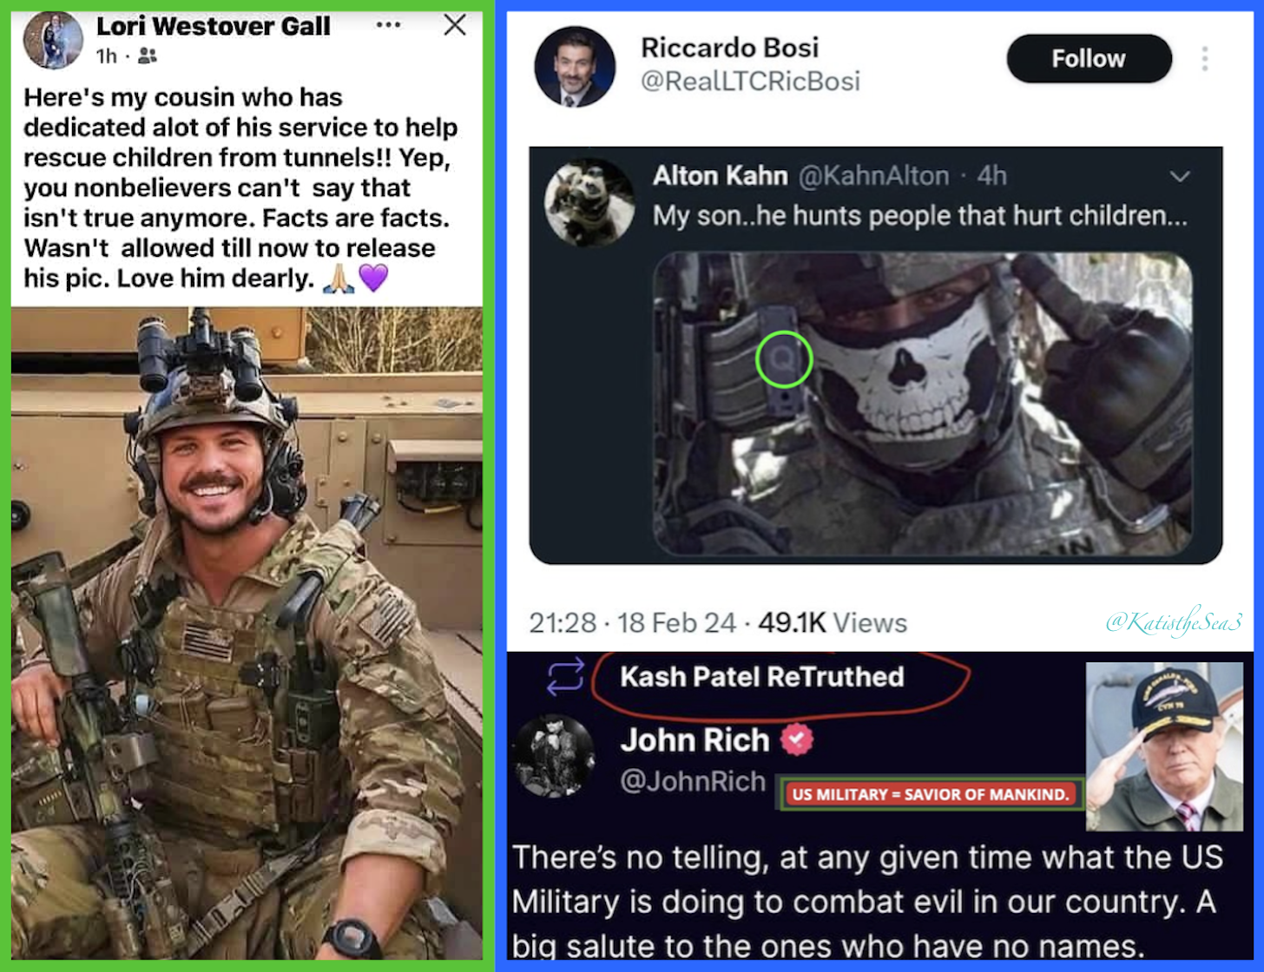Click the friends audience icon beside 1h
Viewport: 1264px width, 972px height.
pyautogui.click(x=148, y=56)
